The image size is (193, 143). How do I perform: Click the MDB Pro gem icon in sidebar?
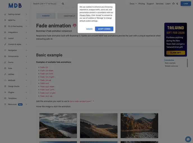click(5, 20)
